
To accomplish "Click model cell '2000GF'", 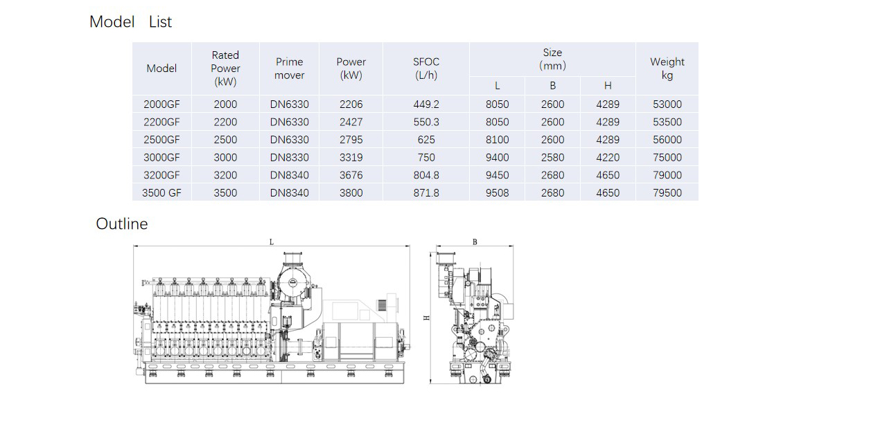I will (x=161, y=104).
